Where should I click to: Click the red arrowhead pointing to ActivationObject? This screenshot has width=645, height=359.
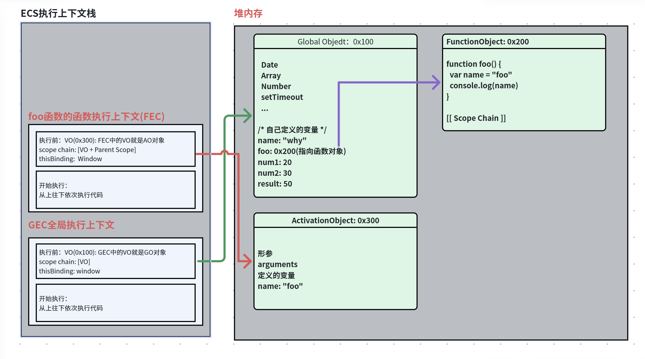click(248, 261)
